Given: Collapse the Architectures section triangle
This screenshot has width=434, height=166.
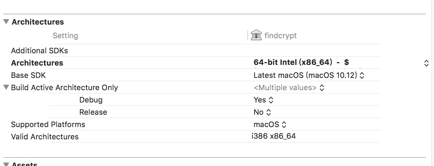Looking at the screenshot, I should (x=6, y=22).
